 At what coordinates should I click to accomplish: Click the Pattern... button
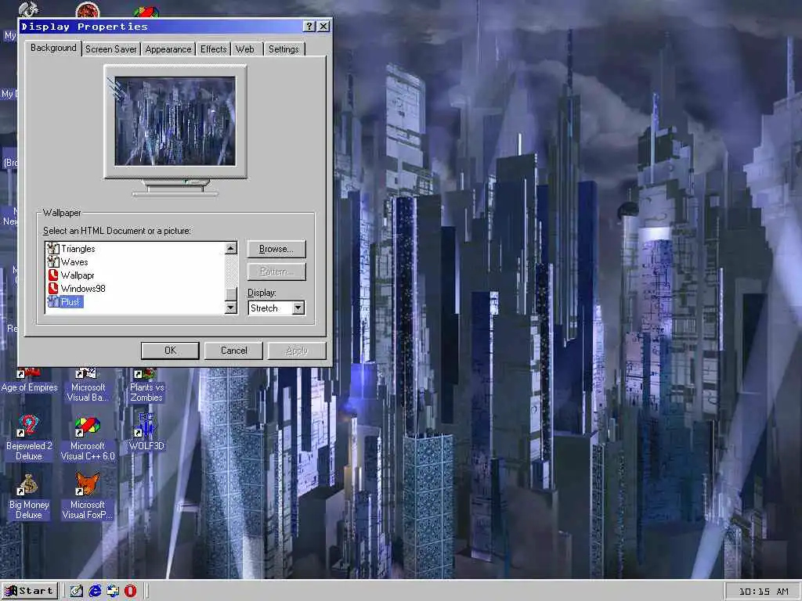click(x=276, y=272)
